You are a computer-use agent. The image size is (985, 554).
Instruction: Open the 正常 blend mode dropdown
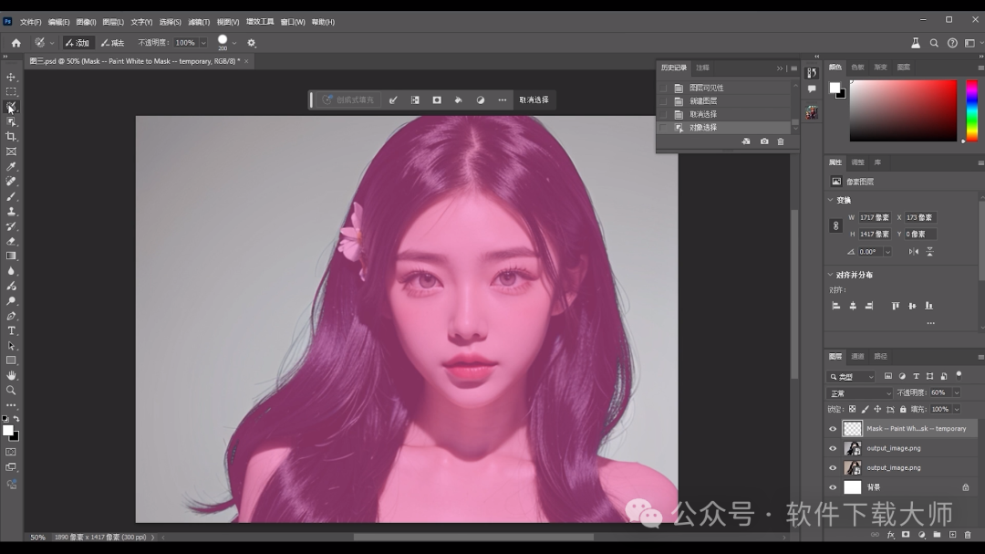point(859,393)
